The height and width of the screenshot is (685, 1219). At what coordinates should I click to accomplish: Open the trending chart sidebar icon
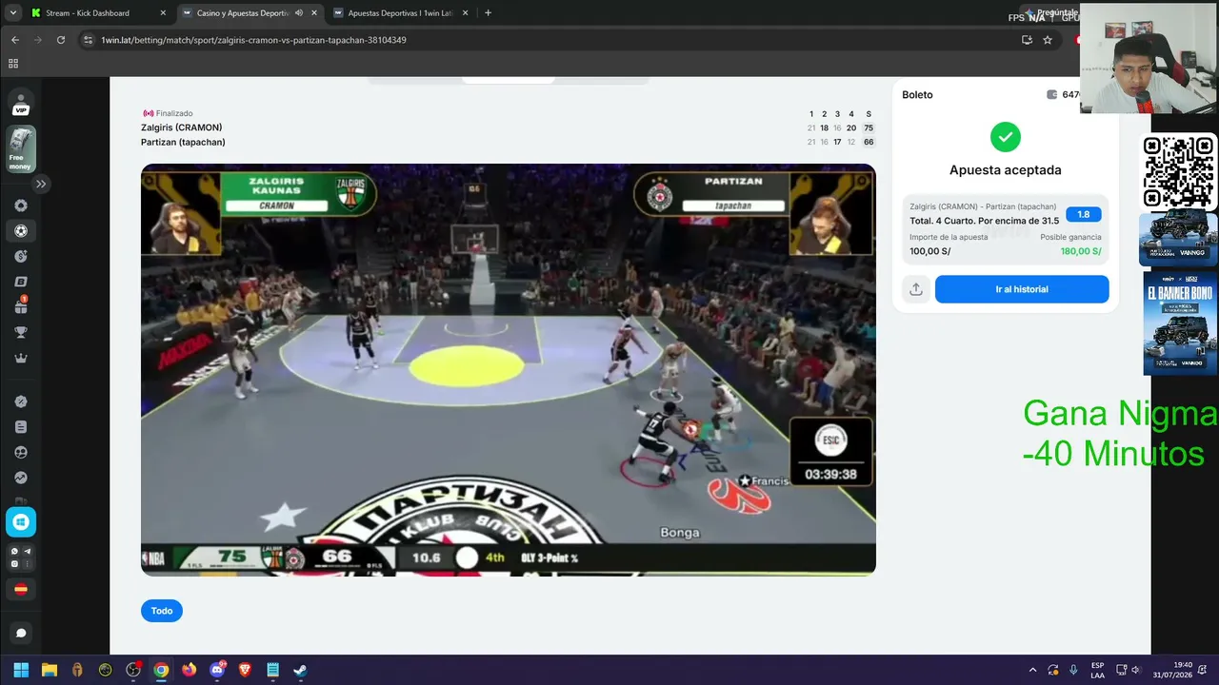click(x=21, y=478)
